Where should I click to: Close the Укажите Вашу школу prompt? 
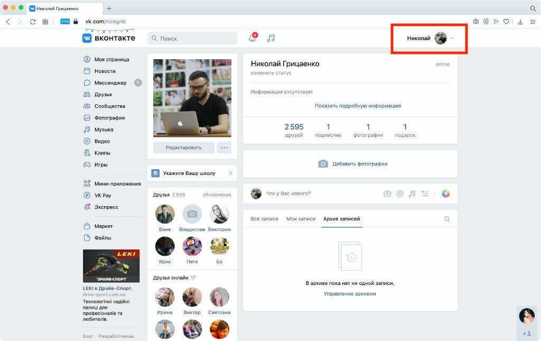230,173
